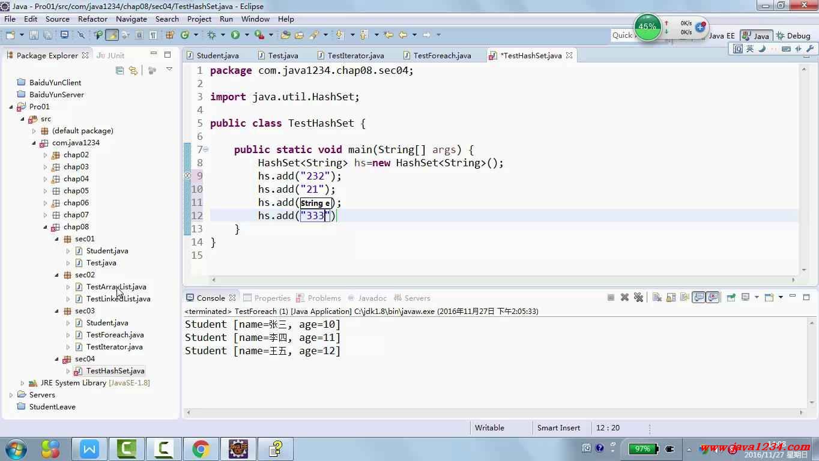
Task: Click the New Java Class green icon
Action: [x=185, y=35]
